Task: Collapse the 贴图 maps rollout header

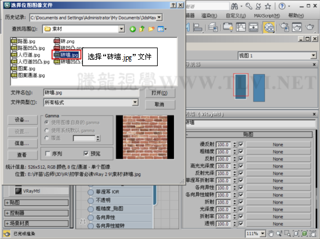Action: (x=249, y=135)
